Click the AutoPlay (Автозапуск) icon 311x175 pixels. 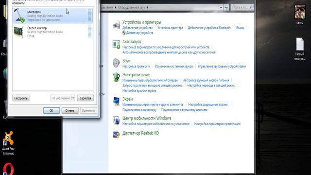(x=116, y=44)
